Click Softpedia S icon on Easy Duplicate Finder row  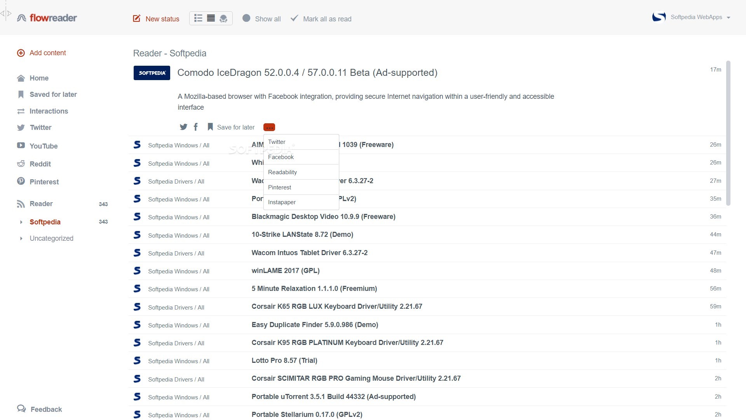[x=137, y=325]
